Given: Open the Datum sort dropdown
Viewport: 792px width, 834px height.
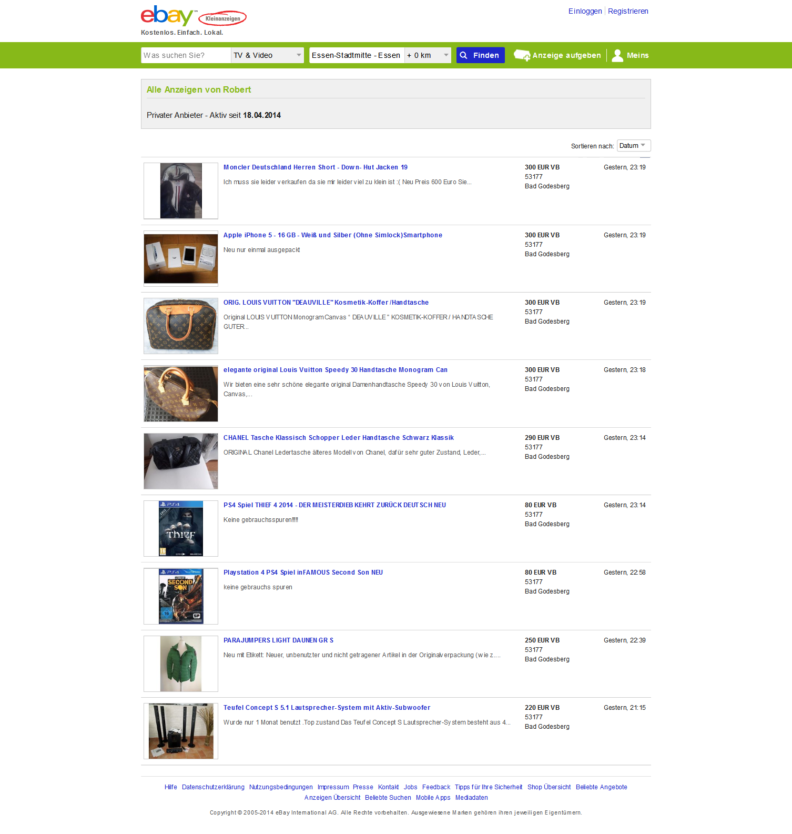Looking at the screenshot, I should click(634, 146).
